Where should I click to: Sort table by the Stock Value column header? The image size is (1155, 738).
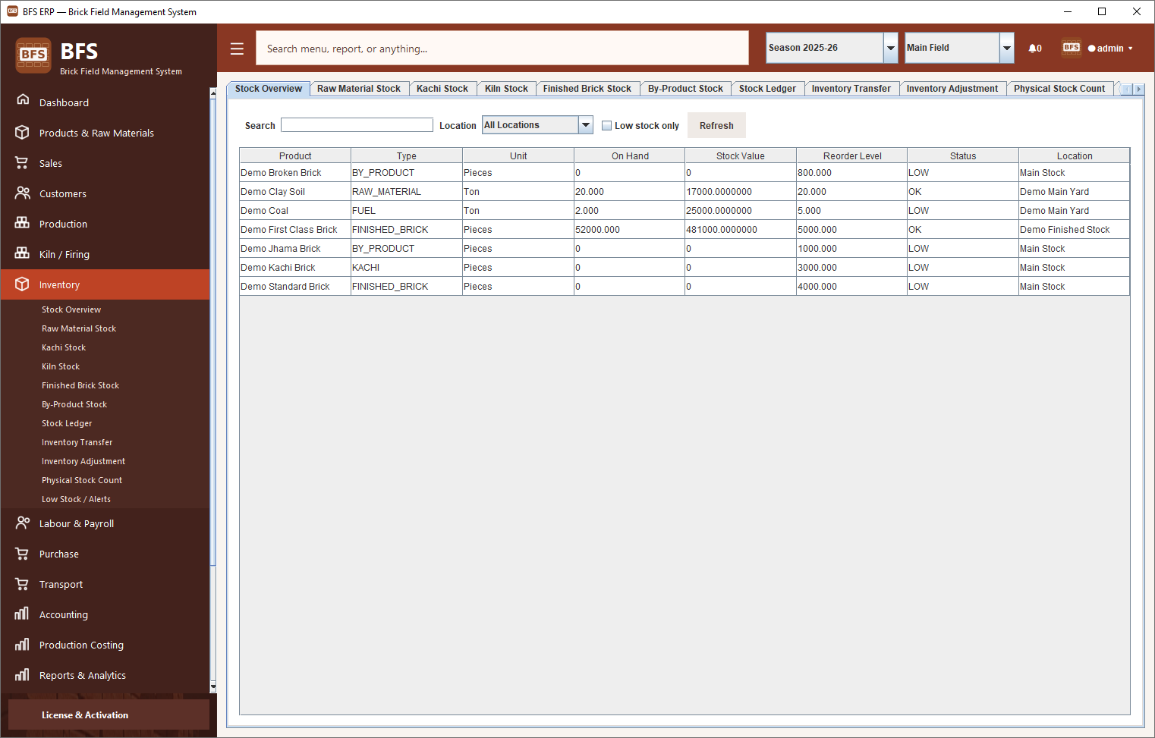(741, 156)
